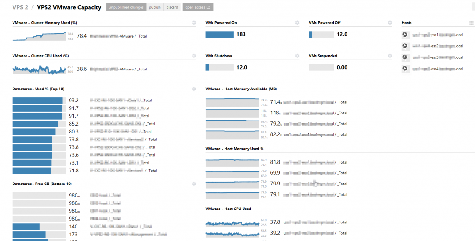Screen dimensions: 475x241
Task: Click the grid icon in Hosts panel
Action: pos(471,23)
